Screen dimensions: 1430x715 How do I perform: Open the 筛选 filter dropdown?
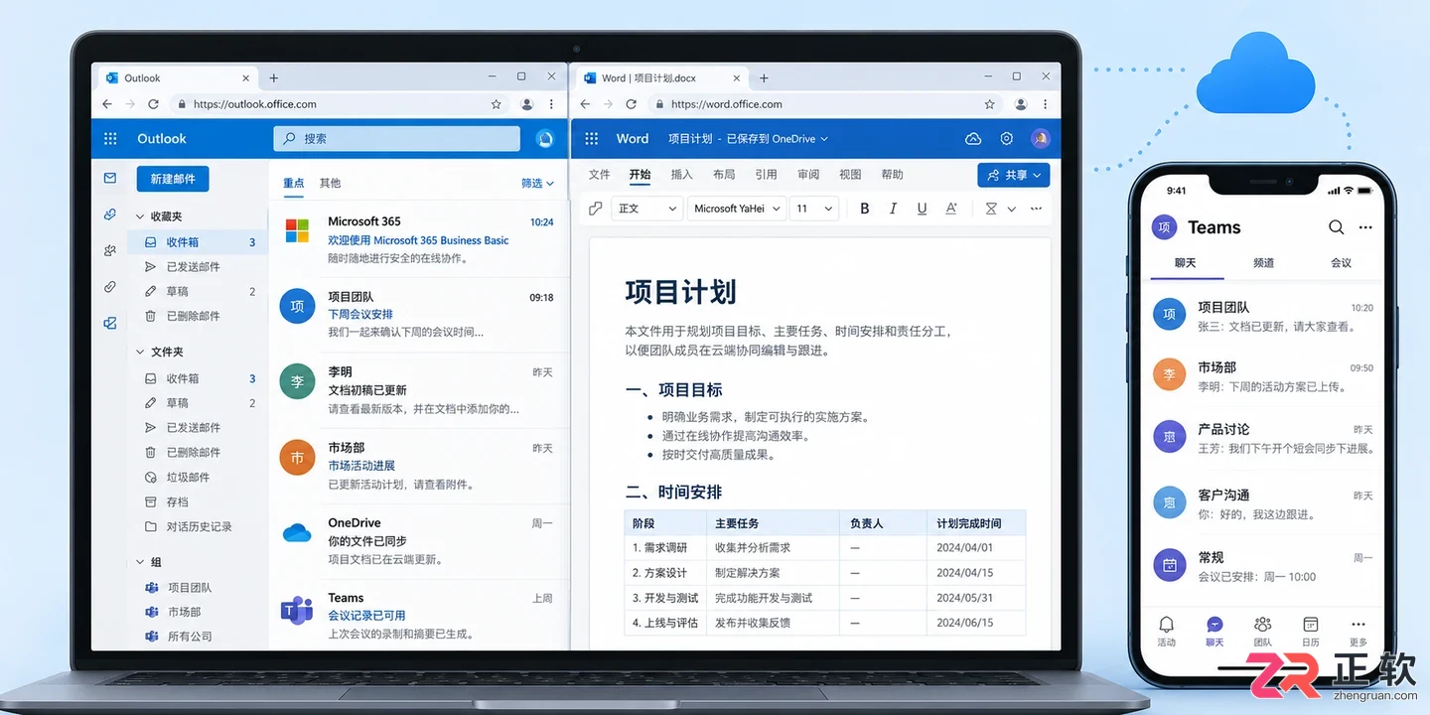click(537, 183)
